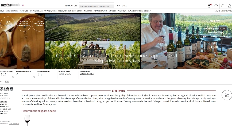Open the TOP 10 000 WINES menu
Viewport: 232px width, 126px height.
click(100, 11)
